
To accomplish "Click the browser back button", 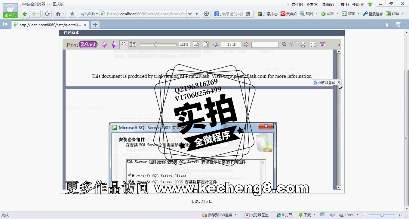I will coord(25,14).
